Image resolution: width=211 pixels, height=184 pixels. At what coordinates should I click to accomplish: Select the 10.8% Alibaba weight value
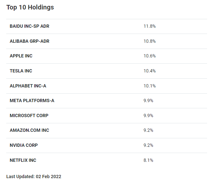click(149, 41)
